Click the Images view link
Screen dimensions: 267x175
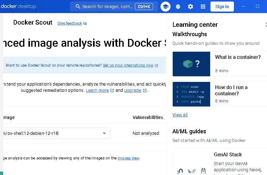[128, 158]
